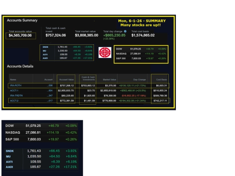Viewport: 235px width, 176px height.
Task: Sort by the Account column header
Action: pos(48,80)
